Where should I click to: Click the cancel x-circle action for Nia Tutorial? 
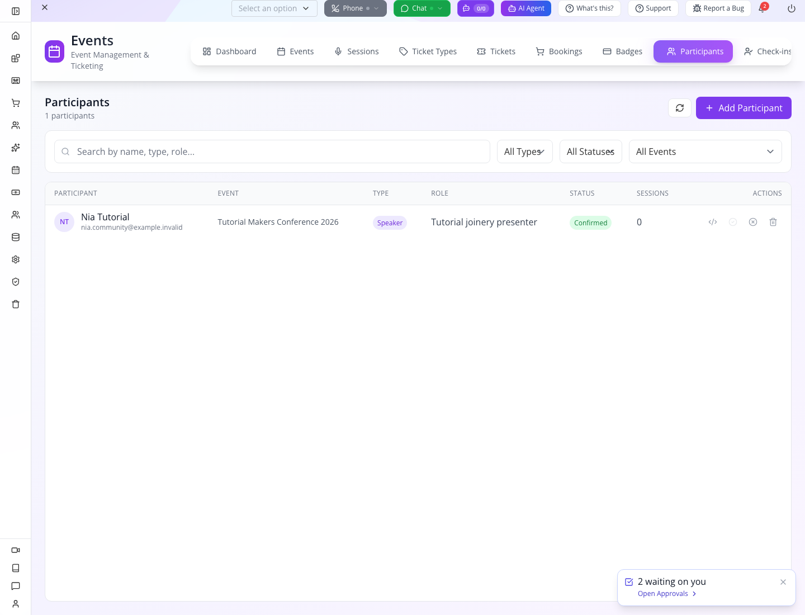coord(753,222)
